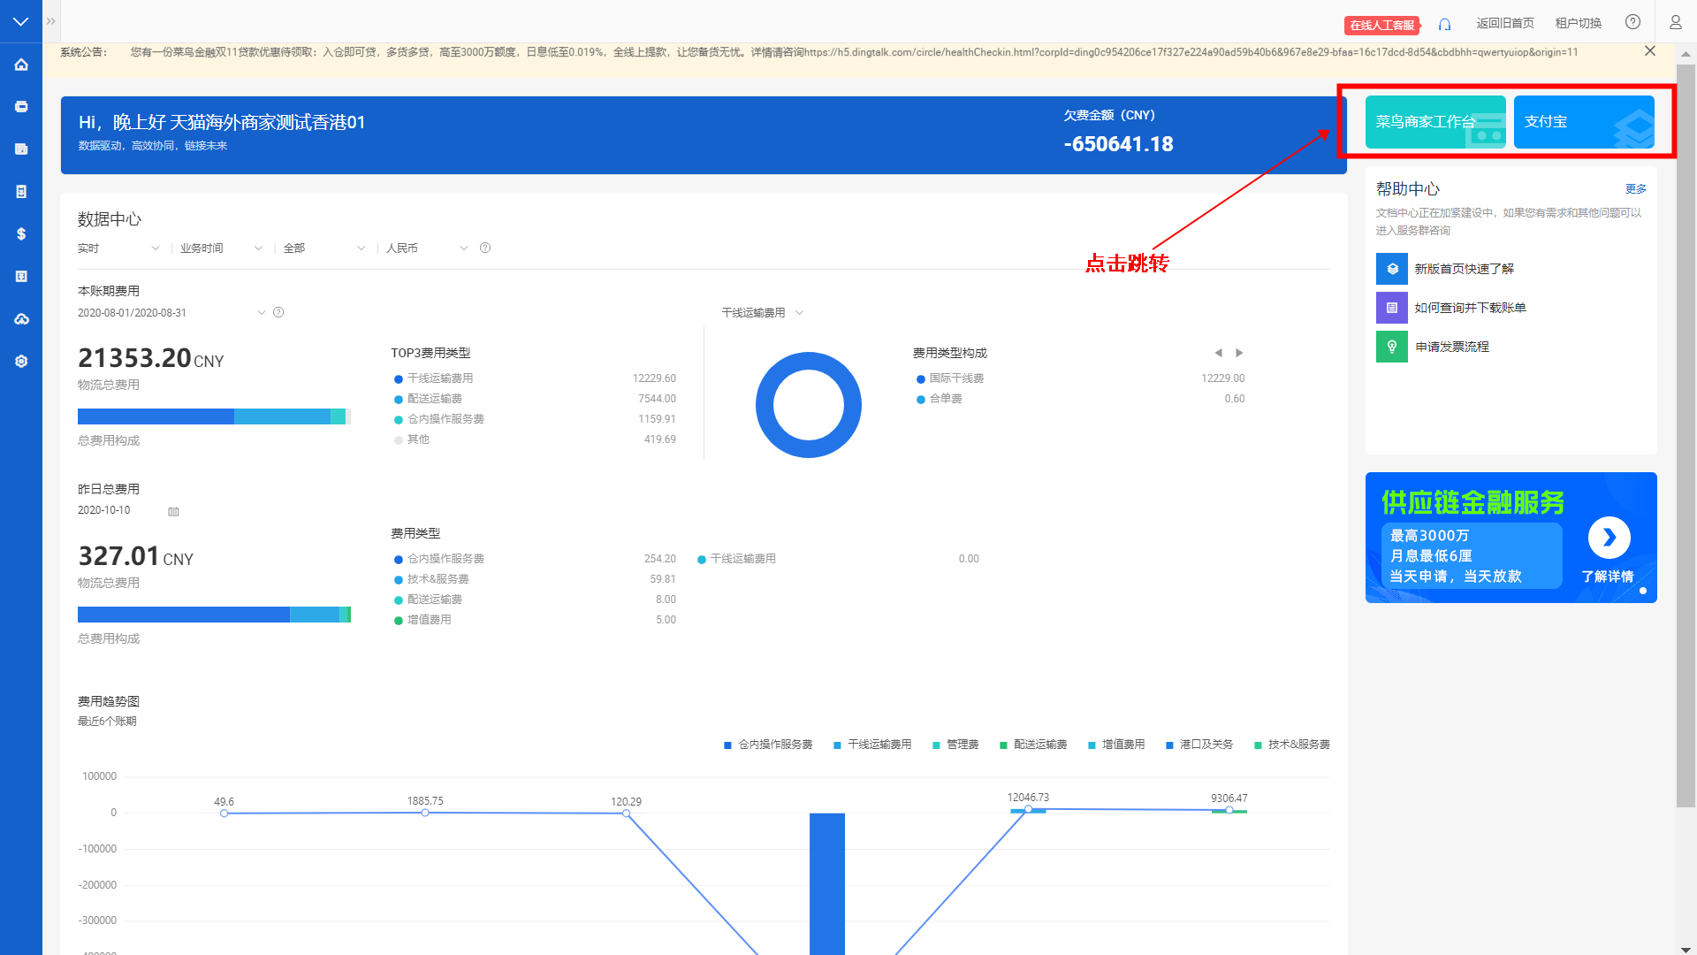Open the cloud download sidebar icon
This screenshot has width=1697, height=955.
pos(21,319)
